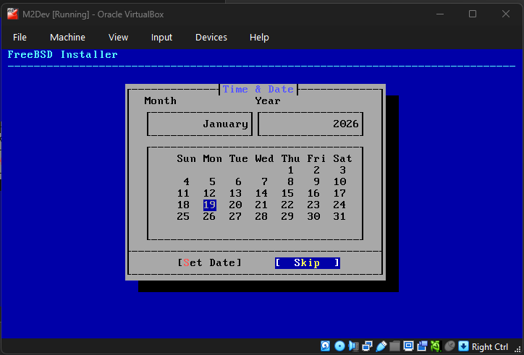Select day 19 in the calendar
The width and height of the screenshot is (524, 355).
point(210,205)
